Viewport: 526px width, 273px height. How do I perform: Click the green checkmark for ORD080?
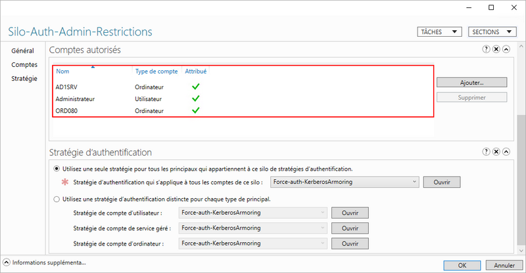195,110
